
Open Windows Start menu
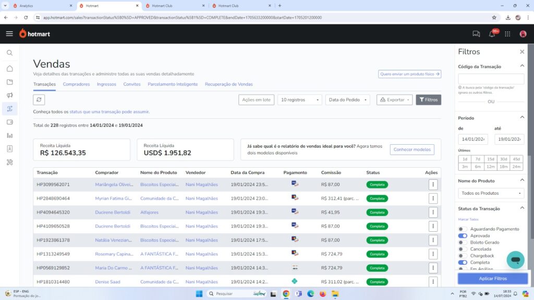click(199, 294)
